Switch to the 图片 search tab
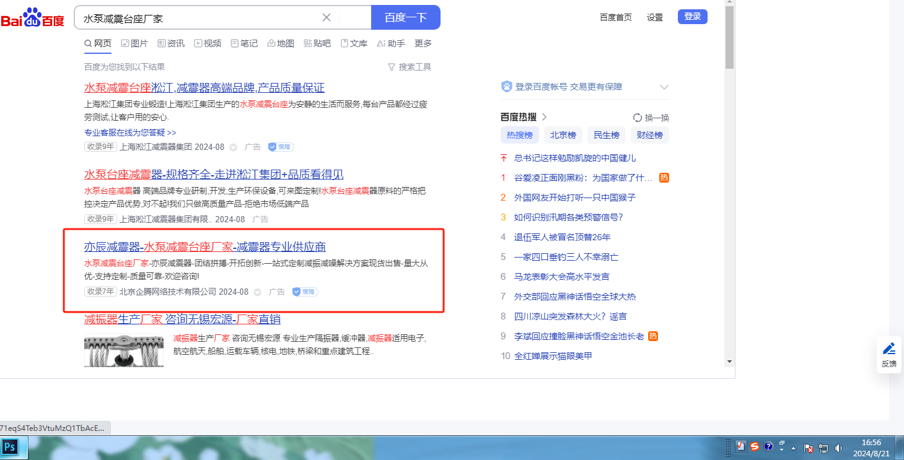The width and height of the screenshot is (904, 460). (x=134, y=43)
